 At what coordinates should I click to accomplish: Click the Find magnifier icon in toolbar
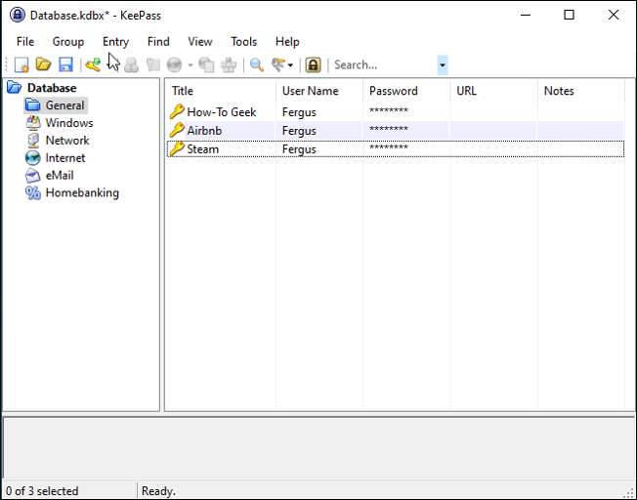pos(257,65)
